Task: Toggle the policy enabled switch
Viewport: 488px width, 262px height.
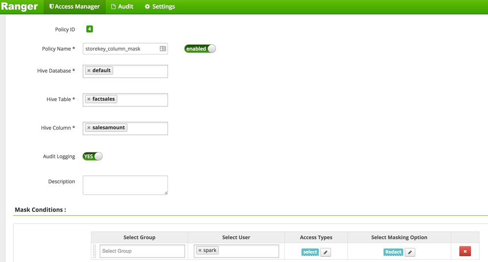Action: (x=200, y=49)
